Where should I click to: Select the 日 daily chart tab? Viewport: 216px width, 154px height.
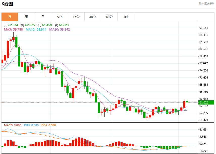(x=10, y=17)
